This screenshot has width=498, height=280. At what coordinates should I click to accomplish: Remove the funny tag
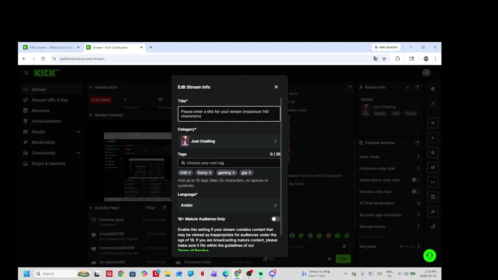210,173
